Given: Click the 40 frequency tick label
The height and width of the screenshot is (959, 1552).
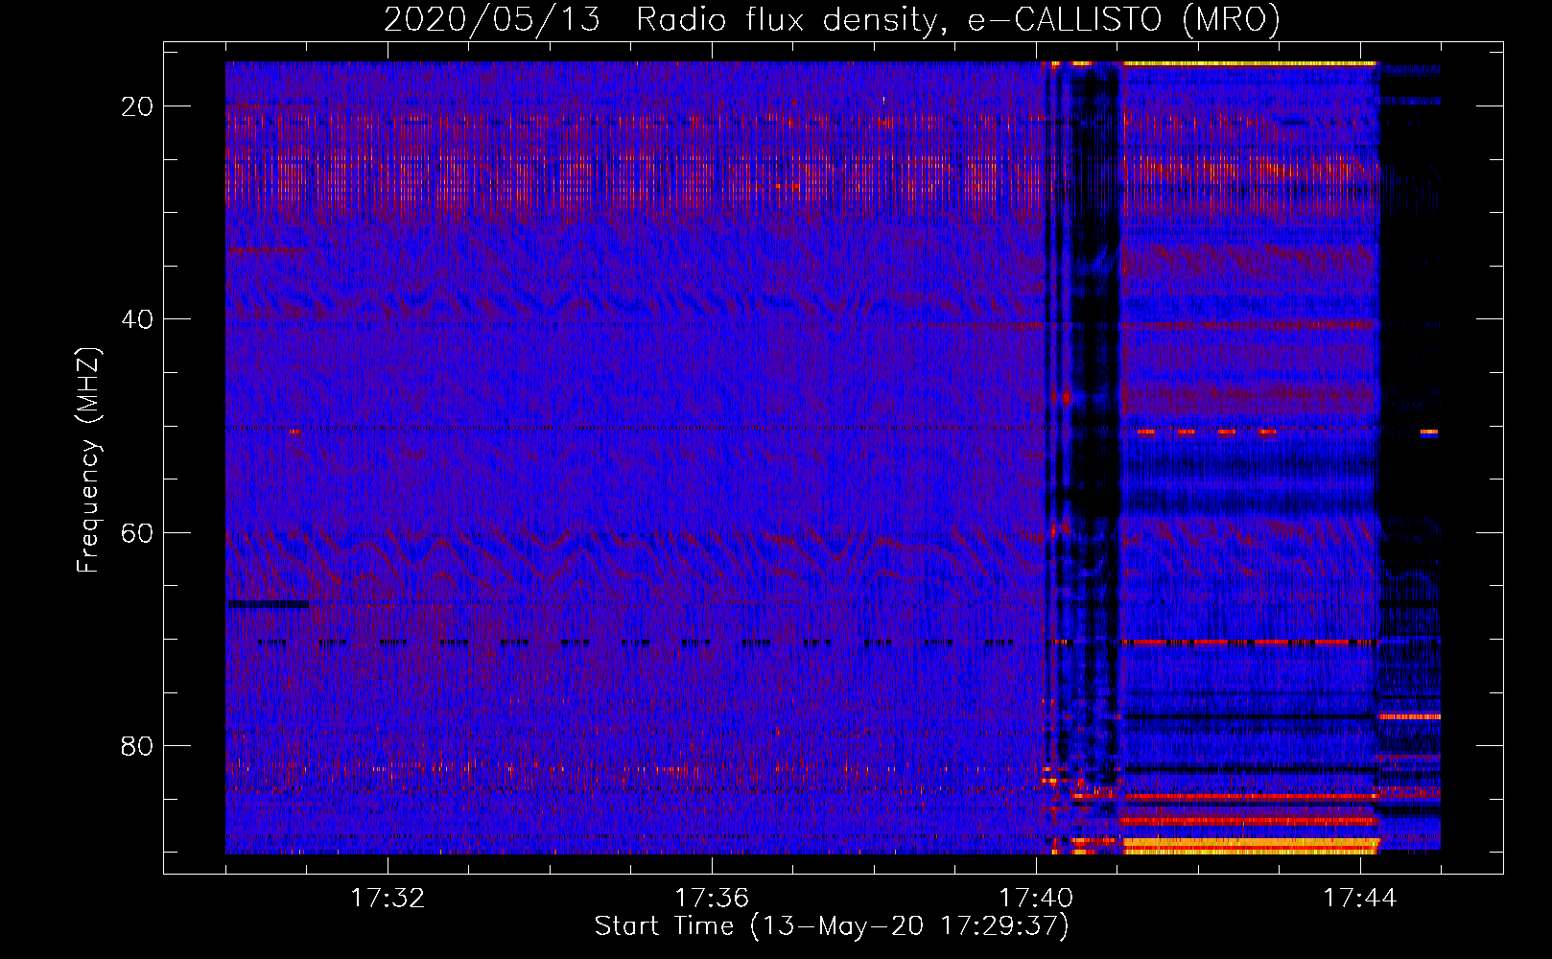Looking at the screenshot, I should pos(137,319).
